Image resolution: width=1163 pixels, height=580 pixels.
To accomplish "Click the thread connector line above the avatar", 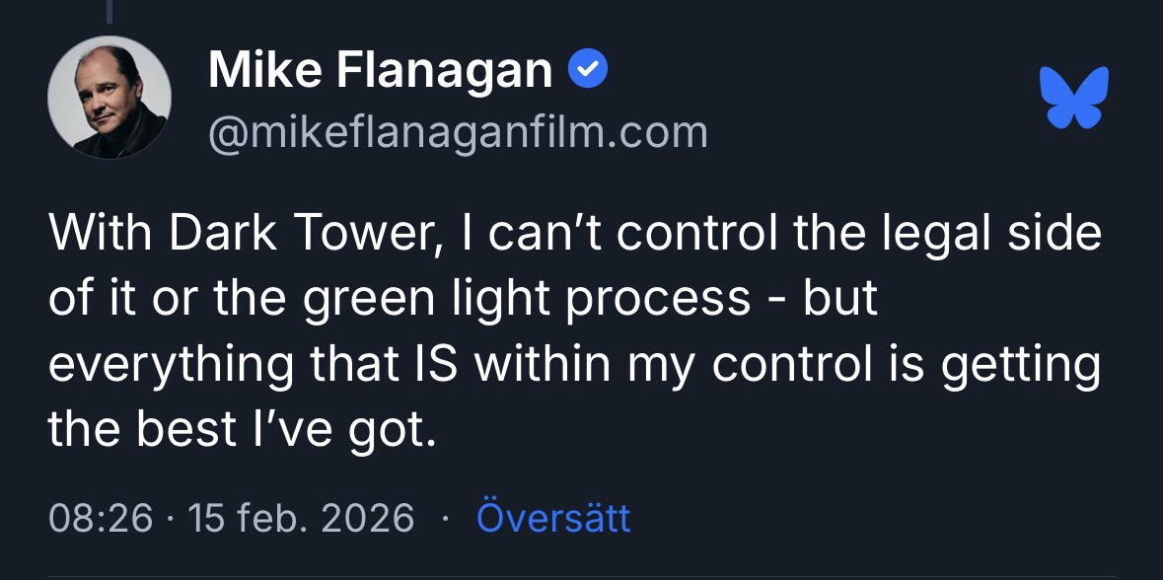I will coord(110,10).
